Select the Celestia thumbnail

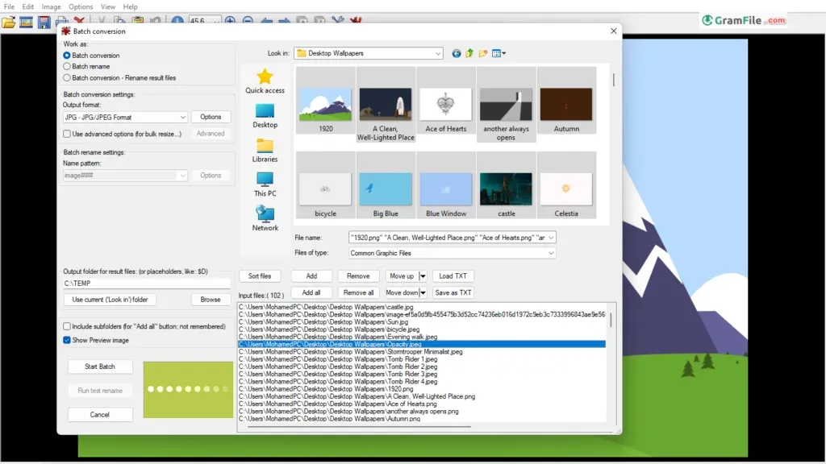566,185
